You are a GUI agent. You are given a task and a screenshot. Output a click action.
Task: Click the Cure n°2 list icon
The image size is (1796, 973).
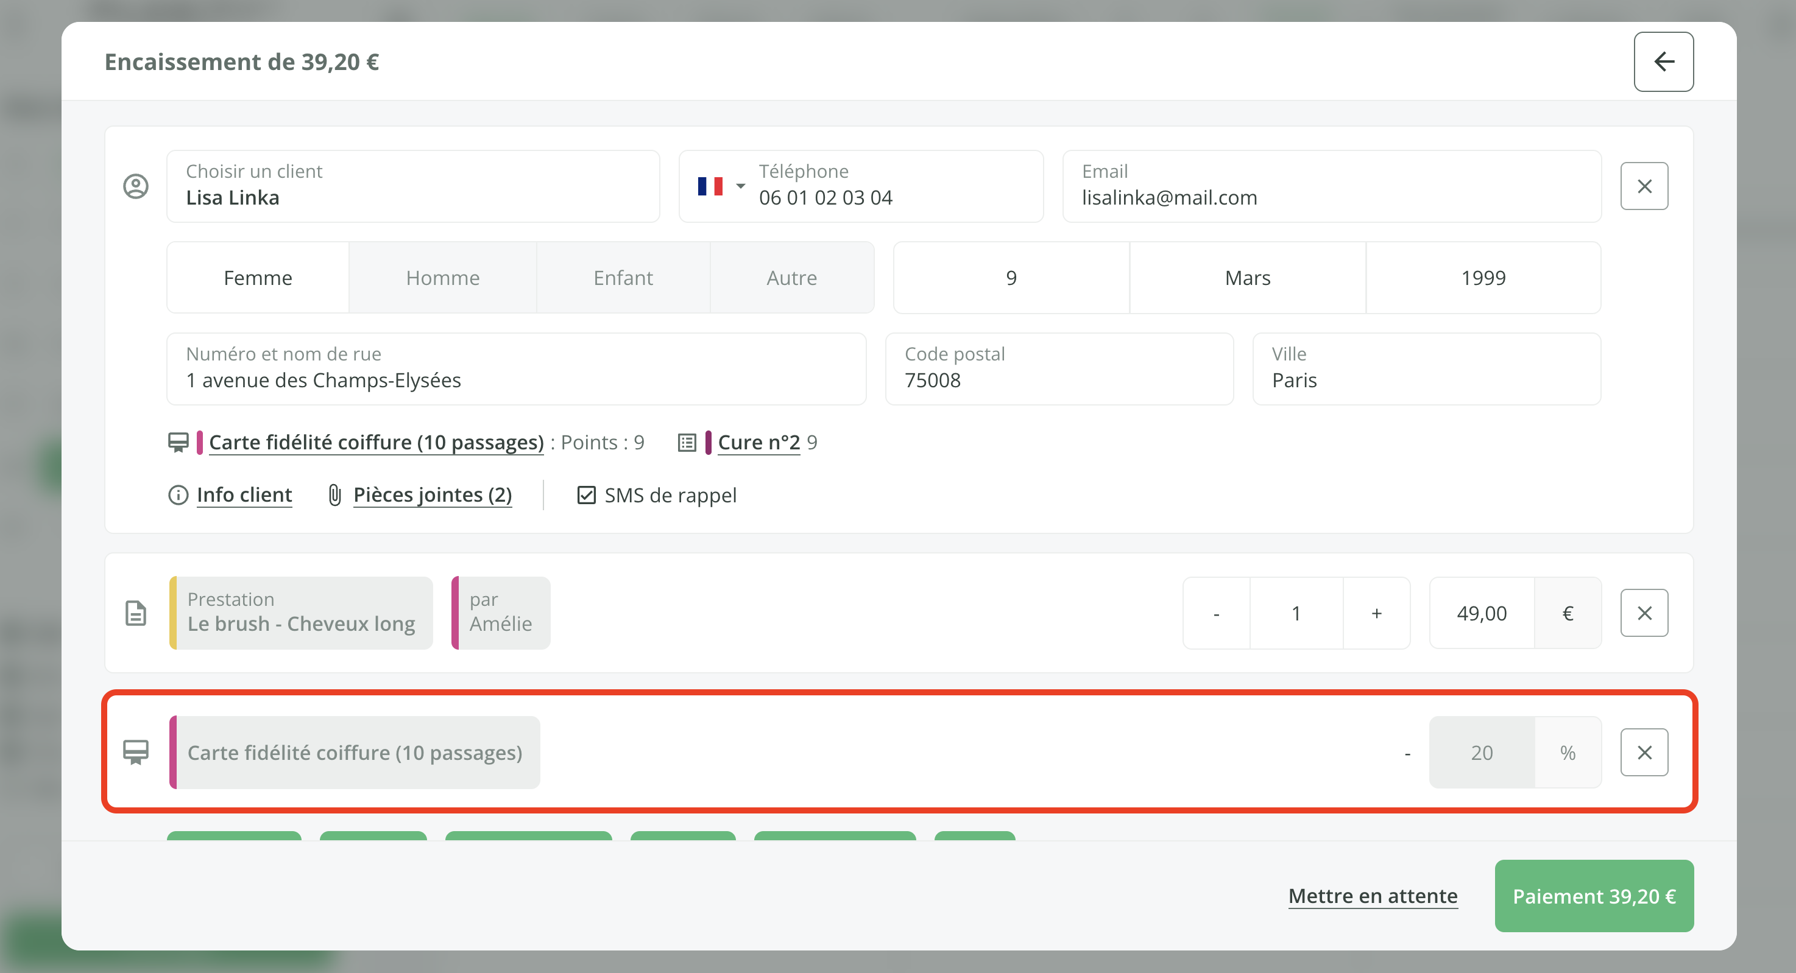687,443
